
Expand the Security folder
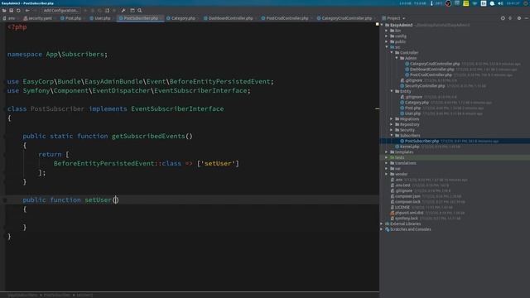click(x=392, y=130)
